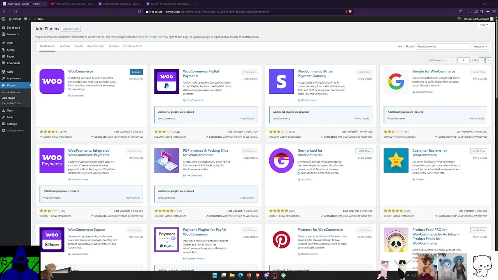Open the WordPress Plugin Directory link
Image resolution: width=498 pixels, height=280 pixels.
(x=153, y=37)
